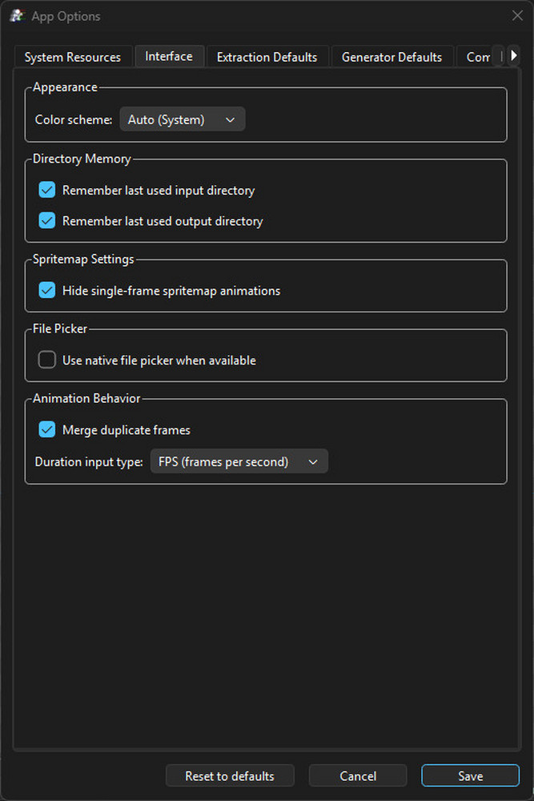Open the Color scheme dropdown

[x=182, y=119]
